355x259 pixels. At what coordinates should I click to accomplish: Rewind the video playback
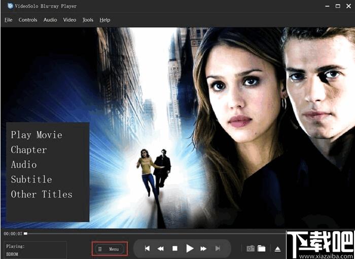(161, 249)
